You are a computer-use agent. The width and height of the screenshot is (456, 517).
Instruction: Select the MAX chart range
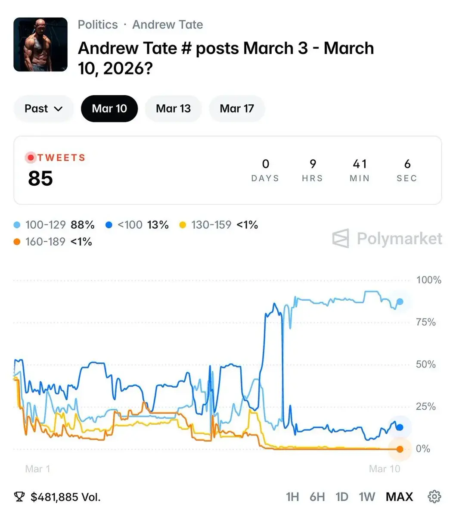coord(399,497)
